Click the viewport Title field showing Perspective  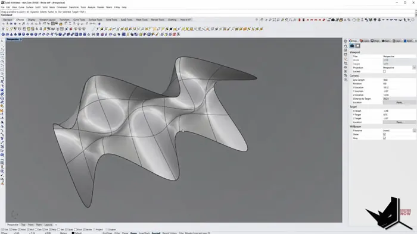(399, 56)
